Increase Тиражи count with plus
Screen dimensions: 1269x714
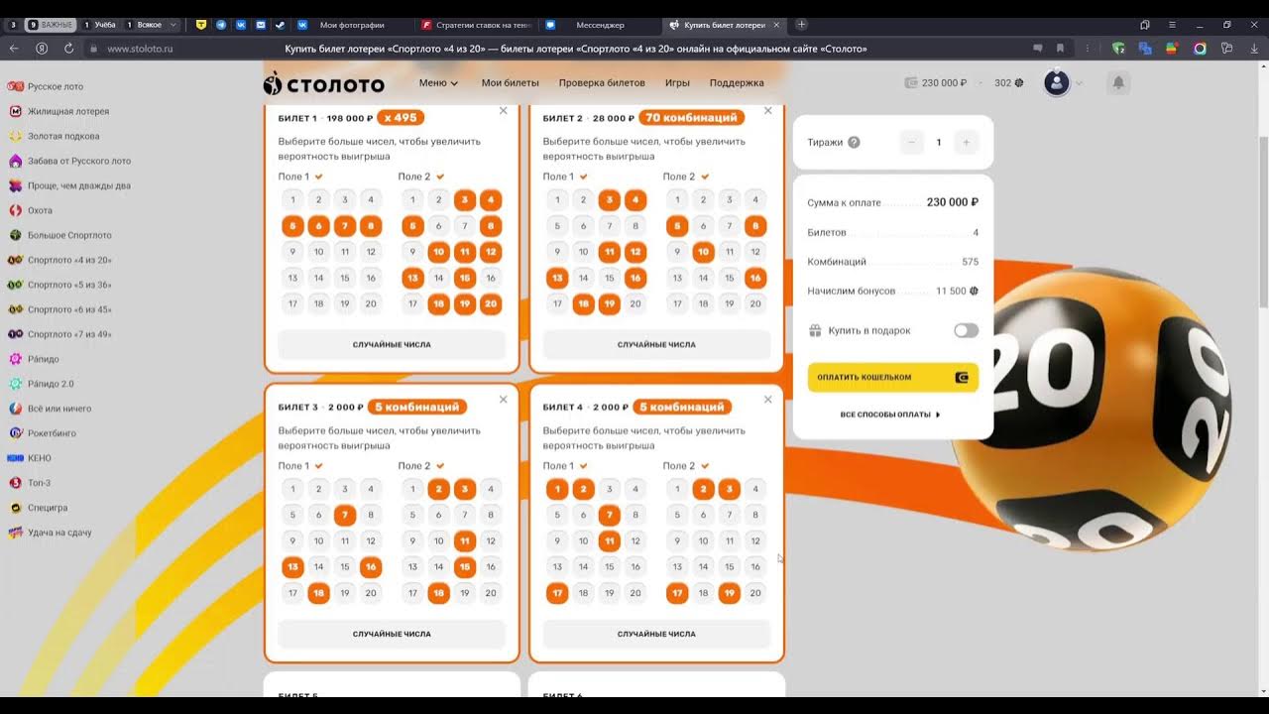point(966,142)
